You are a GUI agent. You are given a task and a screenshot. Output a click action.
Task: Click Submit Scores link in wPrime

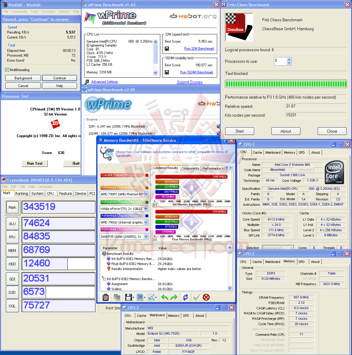[190, 82]
